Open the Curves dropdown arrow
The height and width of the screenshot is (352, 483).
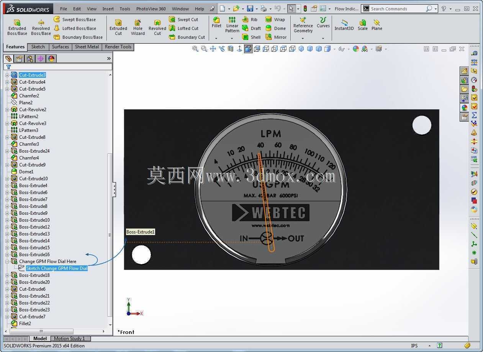coord(323,38)
